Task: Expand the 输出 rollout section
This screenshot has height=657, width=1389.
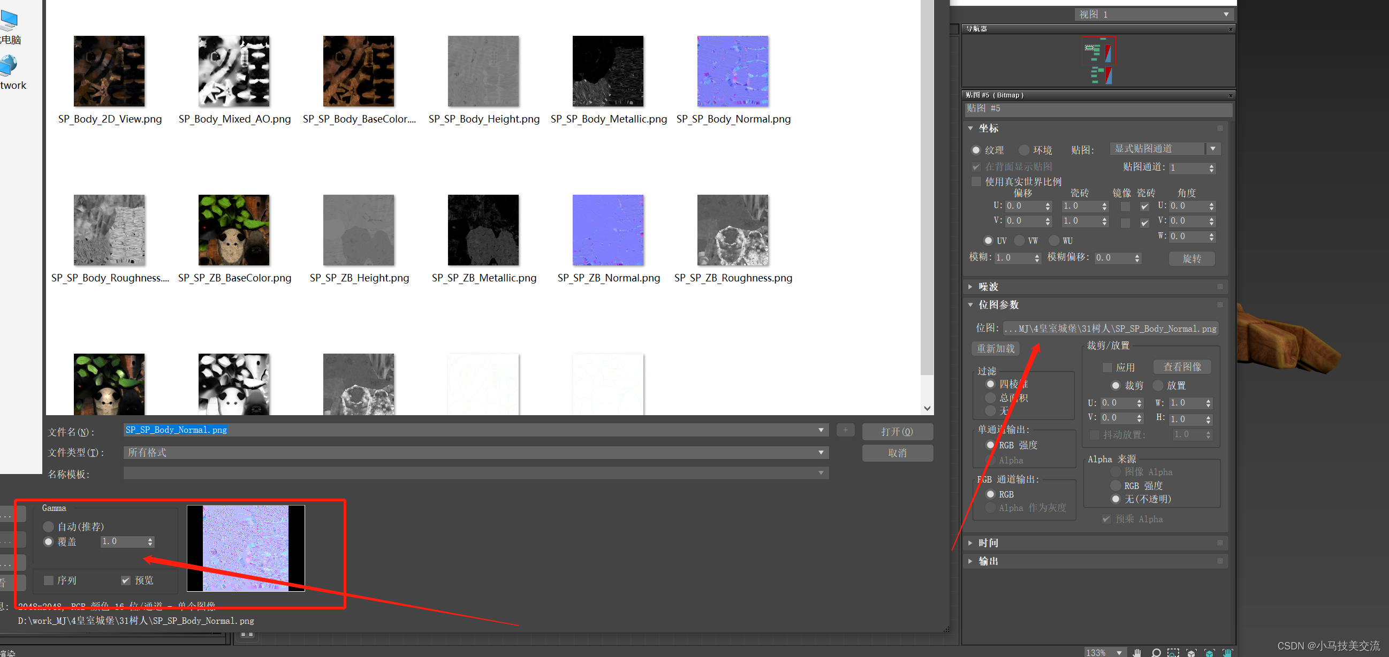Action: pyautogui.click(x=988, y=561)
